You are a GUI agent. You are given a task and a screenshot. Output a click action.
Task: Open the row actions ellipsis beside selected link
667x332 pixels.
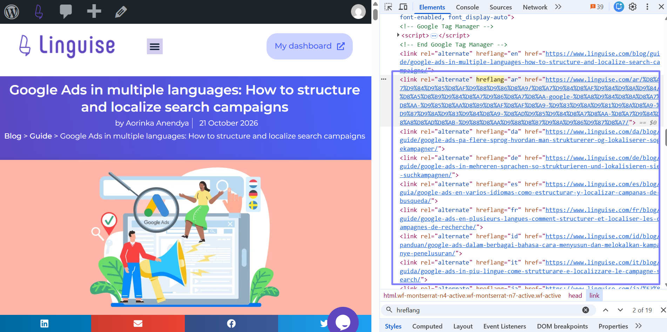pyautogui.click(x=384, y=79)
